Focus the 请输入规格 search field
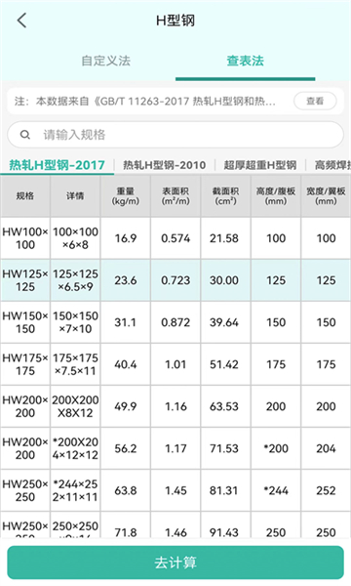The width and height of the screenshot is (351, 586). tap(175, 135)
